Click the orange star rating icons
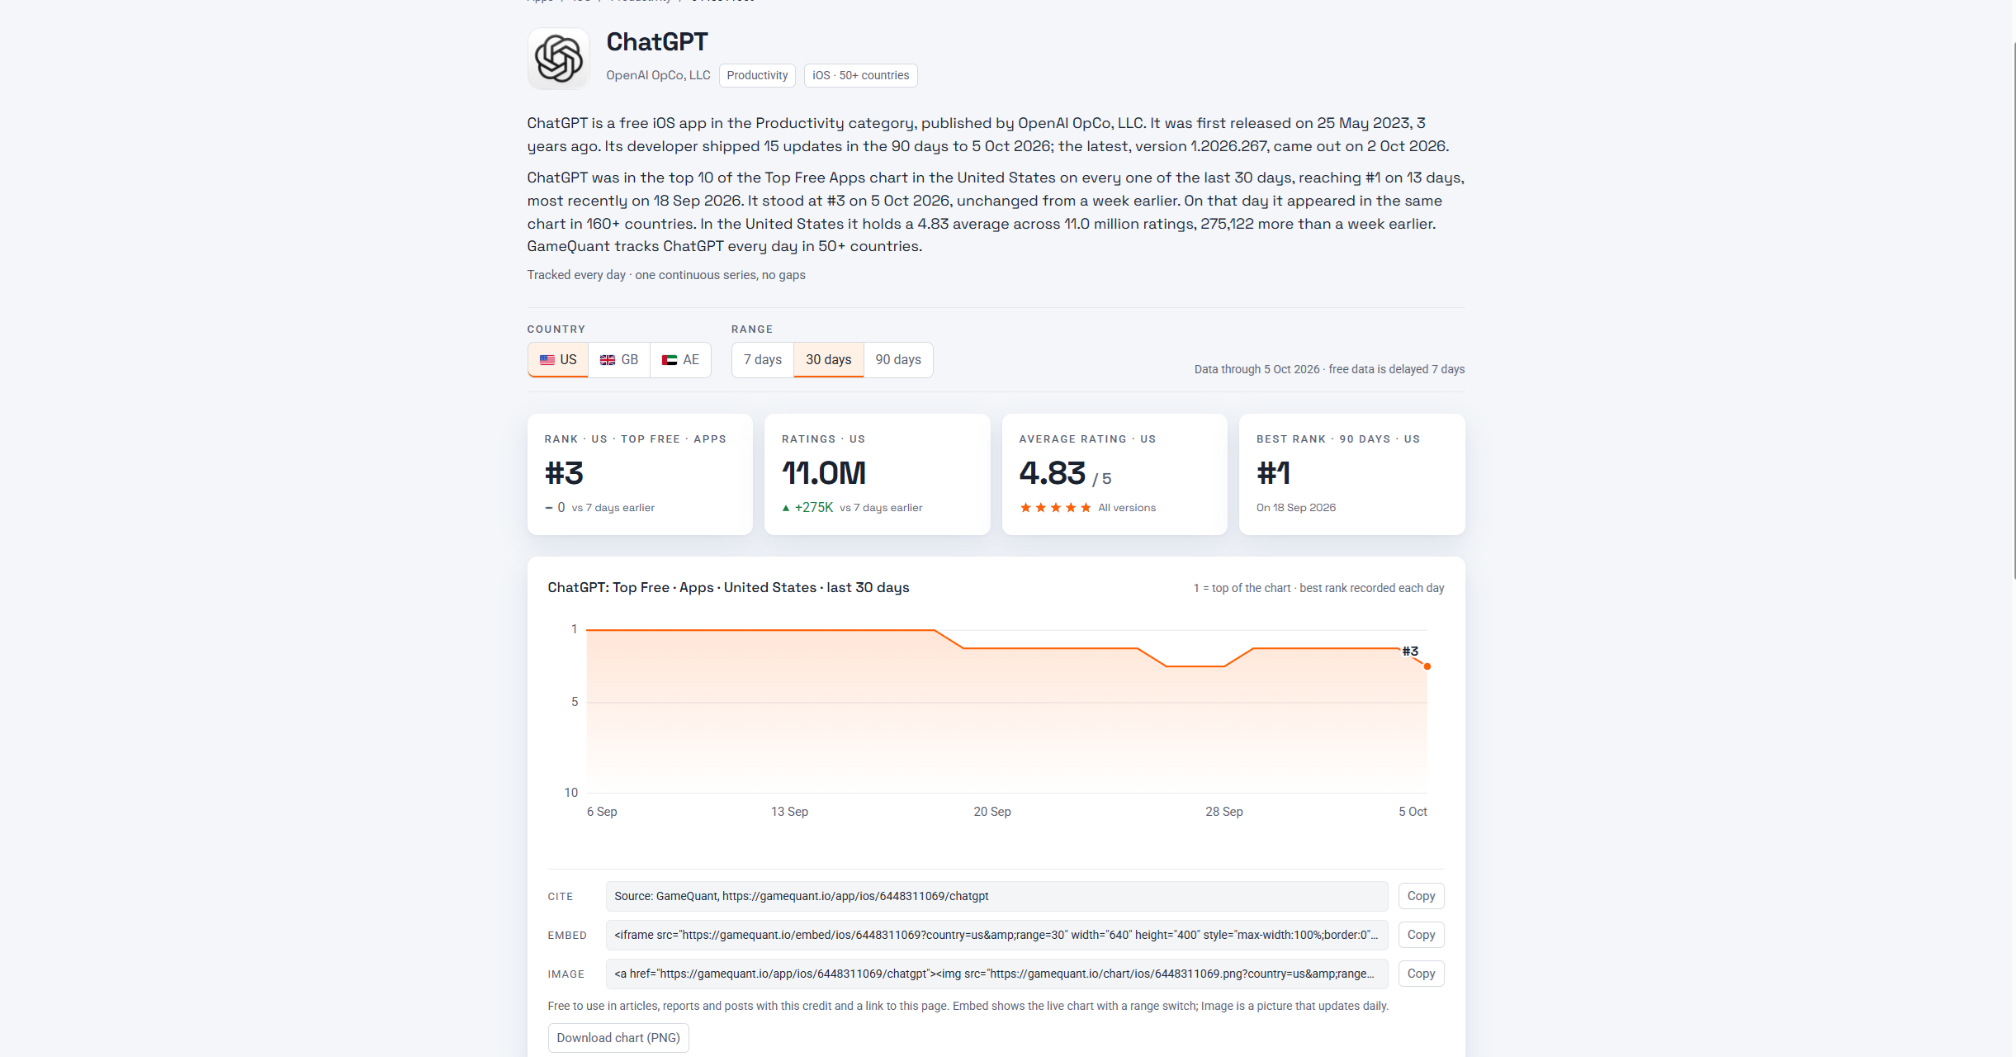 pyautogui.click(x=1055, y=508)
